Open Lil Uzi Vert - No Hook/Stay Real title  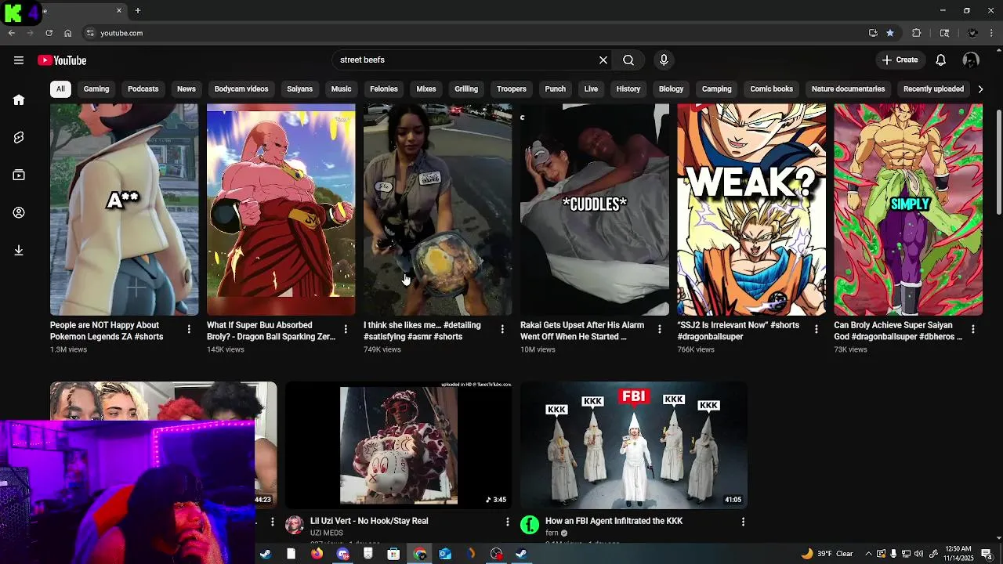[x=369, y=521]
